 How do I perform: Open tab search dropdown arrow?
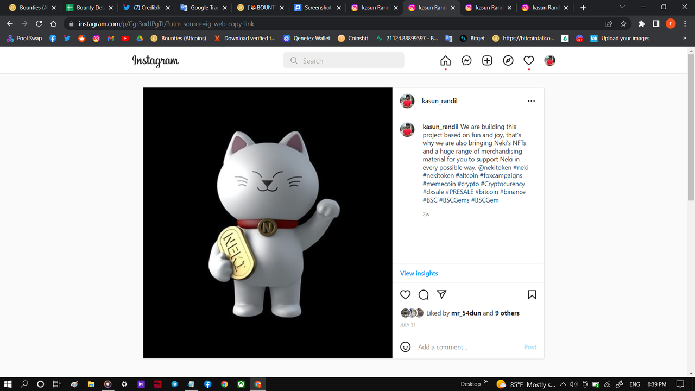[622, 8]
